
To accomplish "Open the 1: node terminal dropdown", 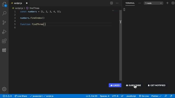I will coord(153,3).
